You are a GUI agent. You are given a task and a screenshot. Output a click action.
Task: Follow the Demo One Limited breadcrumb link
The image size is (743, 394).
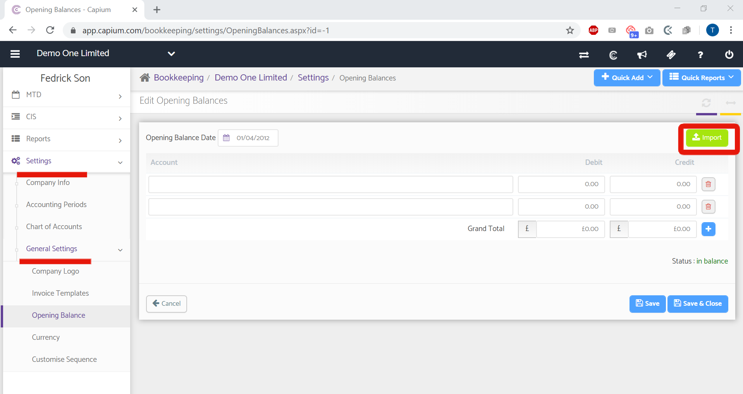tap(251, 78)
